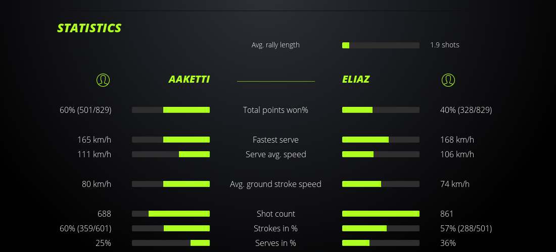The height and width of the screenshot is (252, 556).
Task: Click the STATISTICS heading
Action: (89, 28)
